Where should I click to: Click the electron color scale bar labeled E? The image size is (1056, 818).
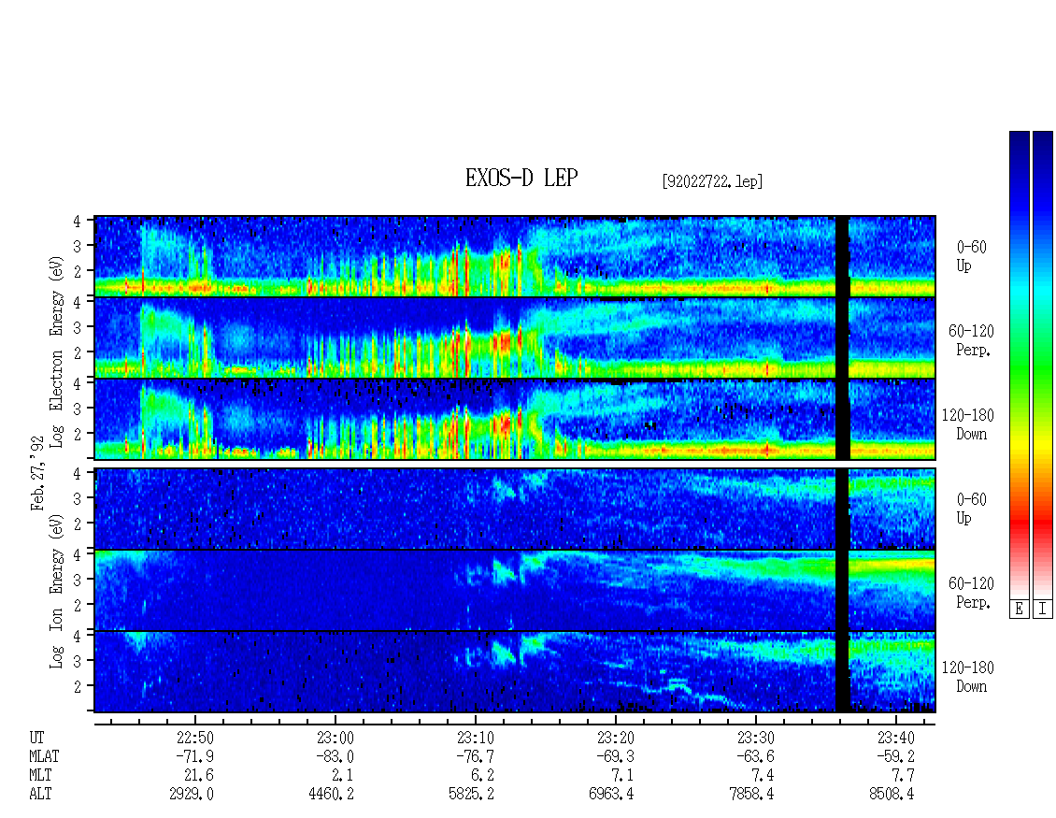[1019, 365]
